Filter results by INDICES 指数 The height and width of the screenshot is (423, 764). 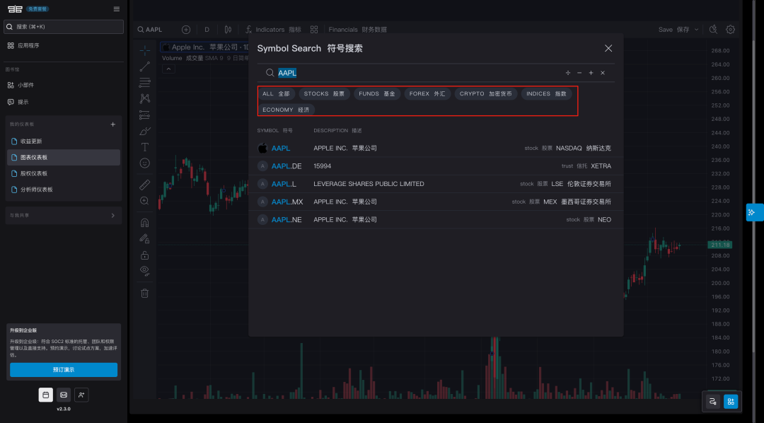546,93
